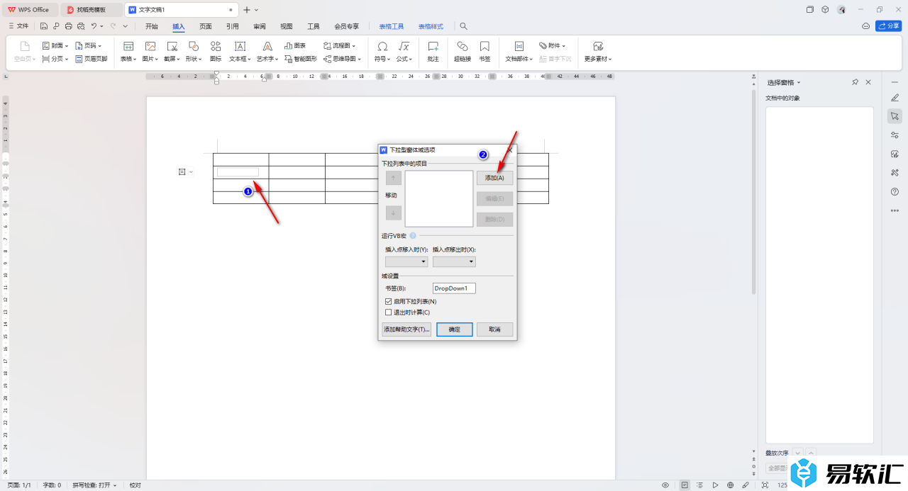Viewport: 908px width, 491px height.
Task: Switch to 引用 ribbon tab
Action: click(233, 26)
